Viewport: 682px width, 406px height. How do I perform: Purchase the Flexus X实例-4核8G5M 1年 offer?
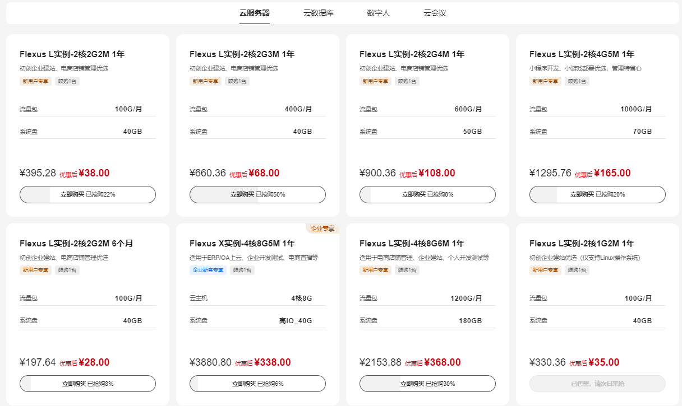(257, 384)
